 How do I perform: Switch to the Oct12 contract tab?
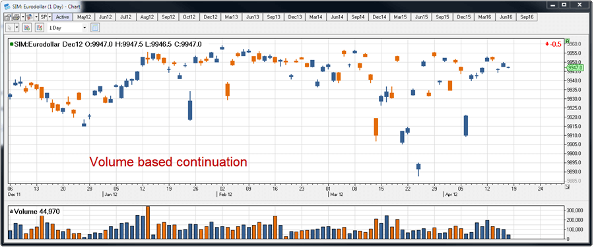(189, 17)
